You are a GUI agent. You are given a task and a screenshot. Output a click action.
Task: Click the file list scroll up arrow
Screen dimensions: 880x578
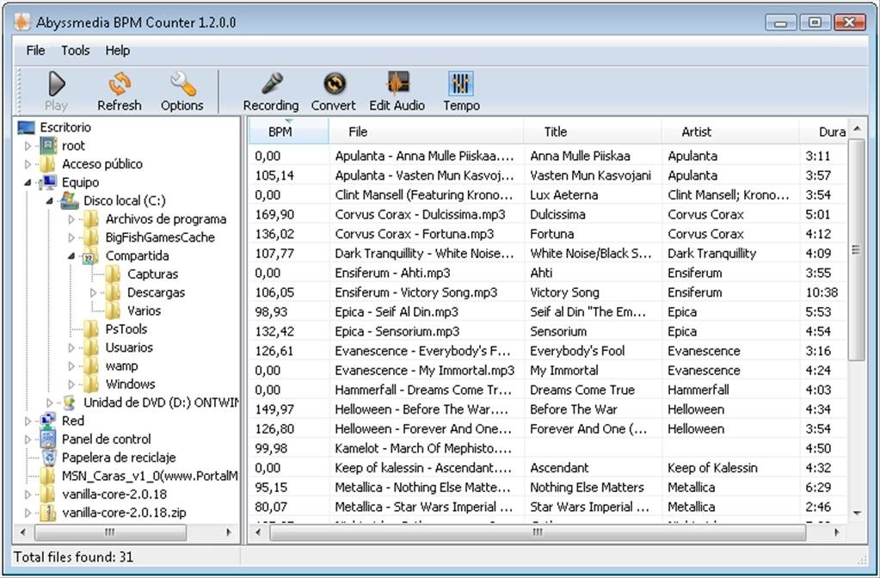click(857, 129)
